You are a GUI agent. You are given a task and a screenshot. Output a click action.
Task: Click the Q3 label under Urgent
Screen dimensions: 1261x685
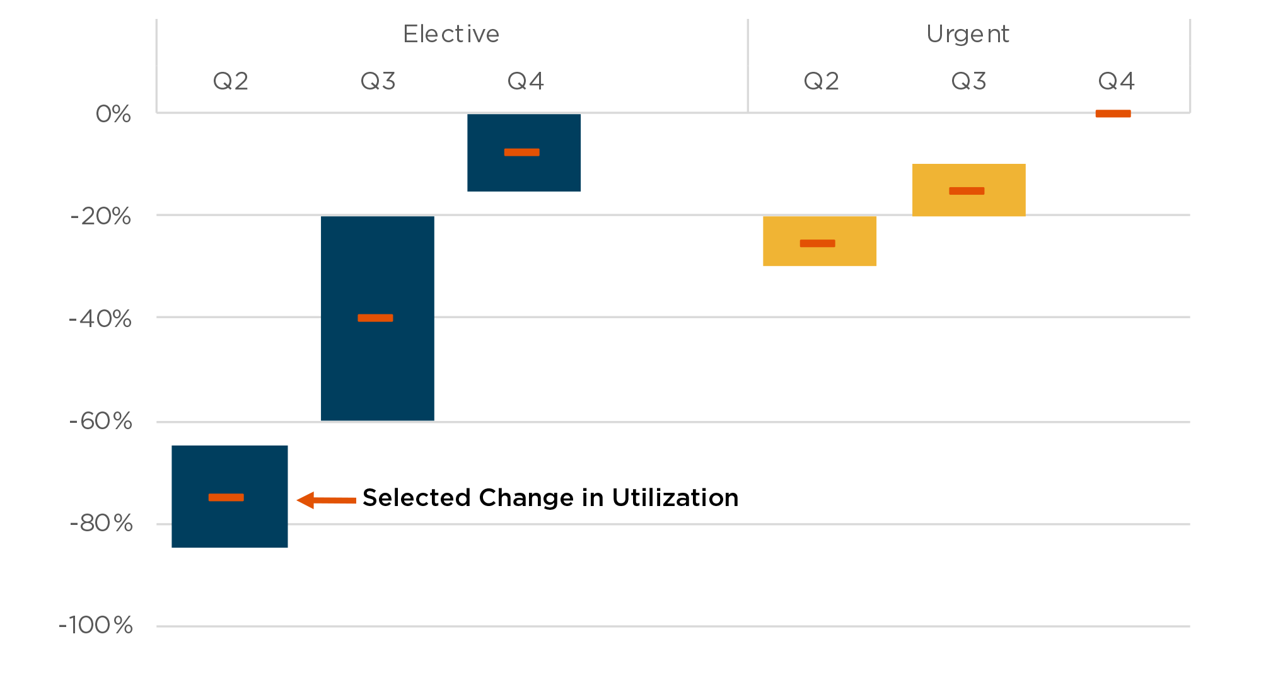tap(968, 81)
